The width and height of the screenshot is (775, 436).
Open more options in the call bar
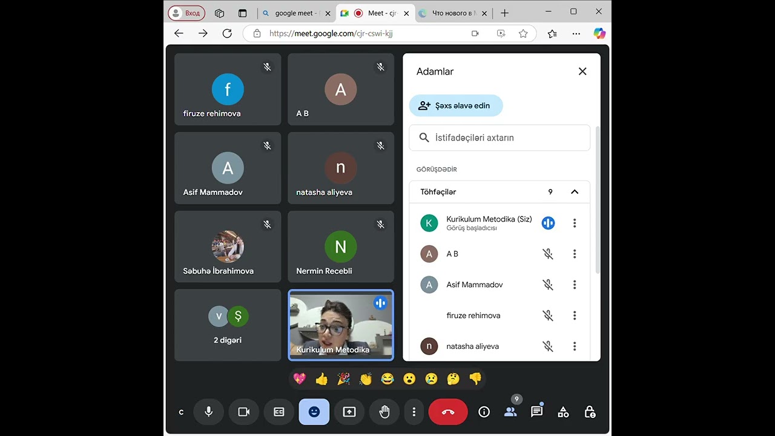click(x=414, y=412)
